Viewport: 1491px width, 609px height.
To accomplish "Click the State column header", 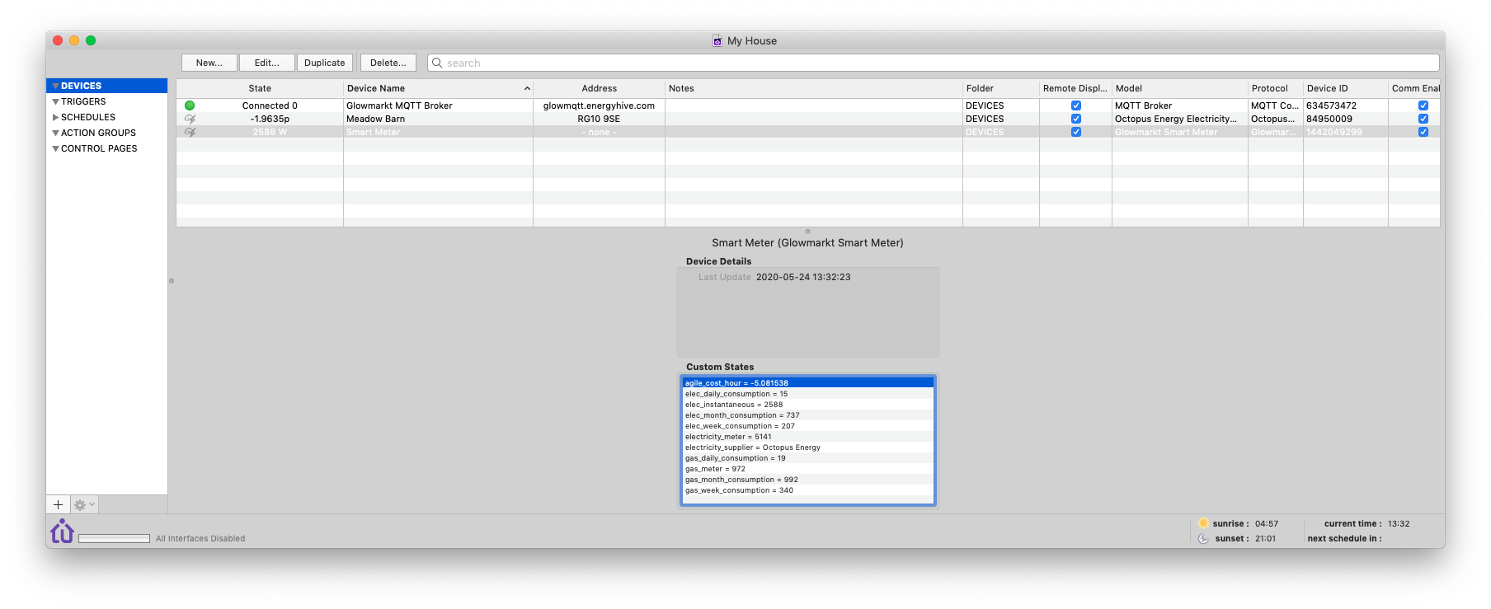I will tap(260, 88).
